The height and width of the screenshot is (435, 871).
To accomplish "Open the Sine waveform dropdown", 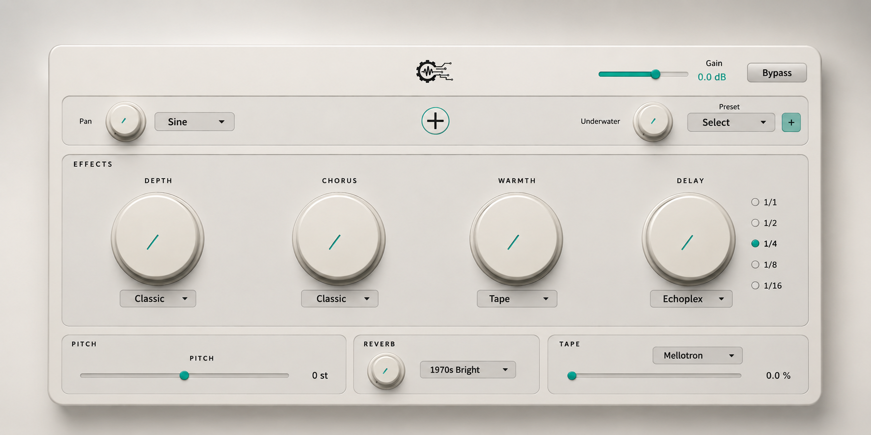I will tap(194, 122).
